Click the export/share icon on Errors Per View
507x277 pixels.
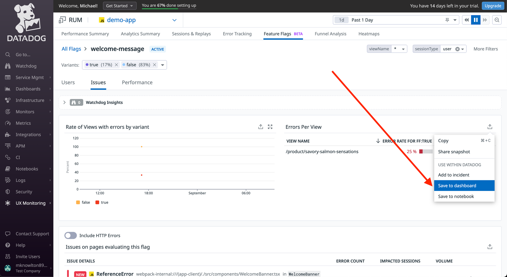click(x=490, y=126)
